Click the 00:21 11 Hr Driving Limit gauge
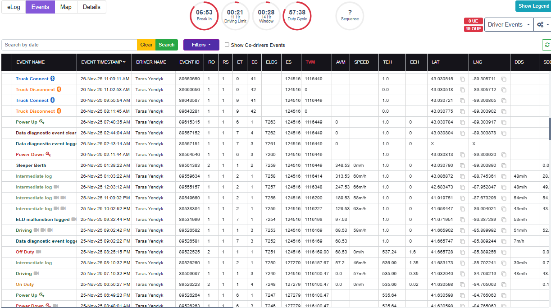551x308 pixels. coord(235,16)
